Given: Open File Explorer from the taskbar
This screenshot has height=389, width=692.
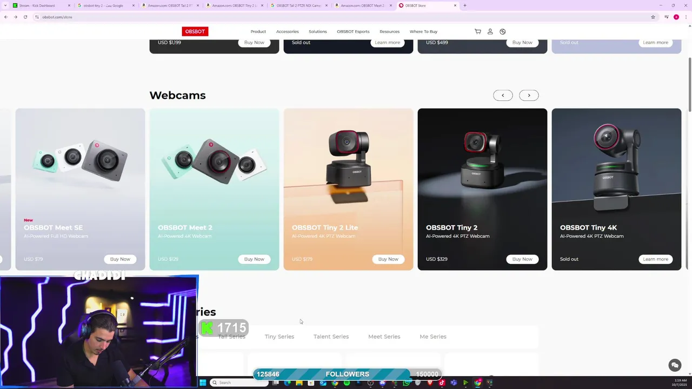Looking at the screenshot, I should click(299, 383).
